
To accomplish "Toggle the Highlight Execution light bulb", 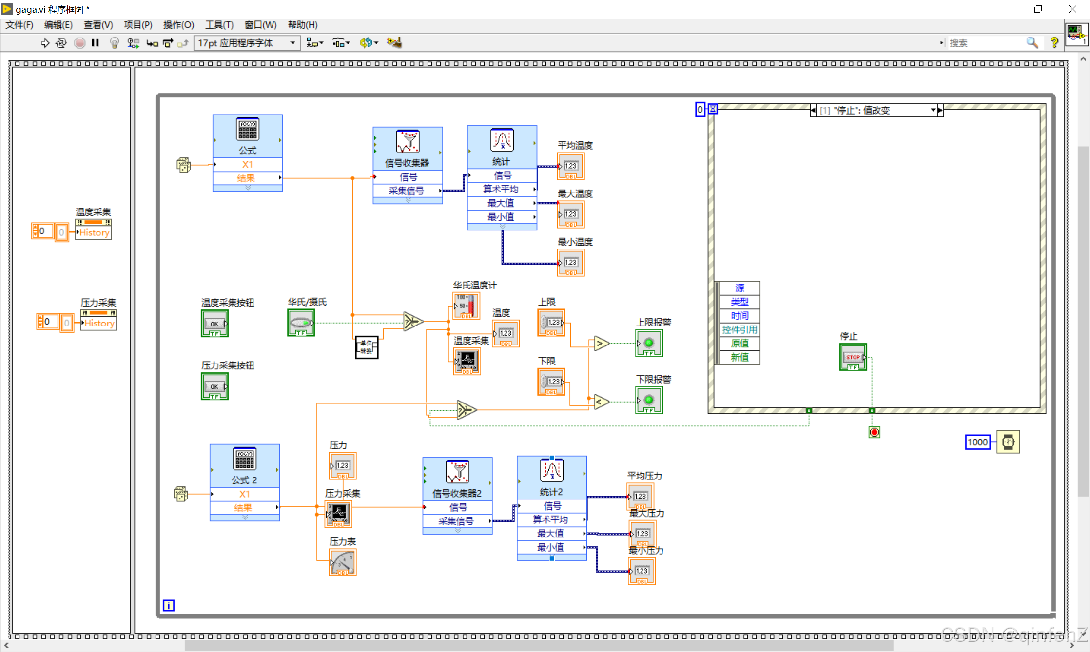I will 114,43.
